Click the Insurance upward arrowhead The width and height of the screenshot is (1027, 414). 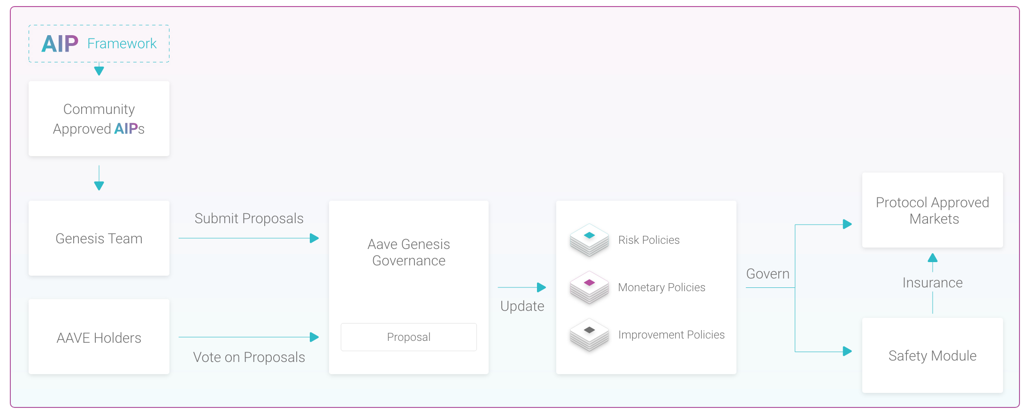coord(933,257)
